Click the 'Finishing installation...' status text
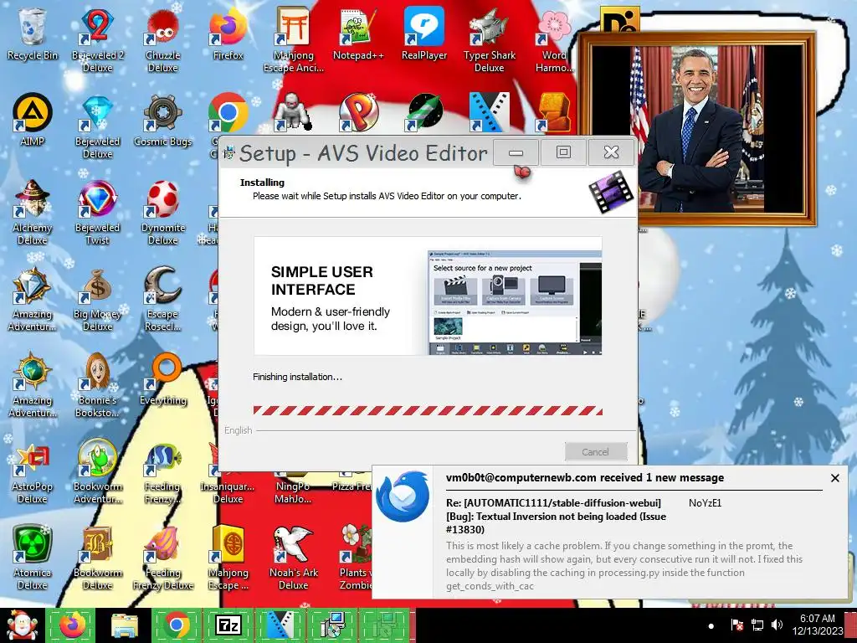The width and height of the screenshot is (857, 643). pyautogui.click(x=297, y=377)
